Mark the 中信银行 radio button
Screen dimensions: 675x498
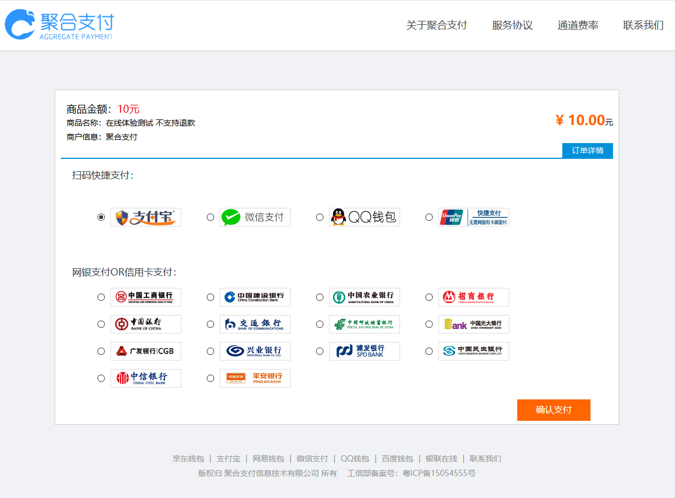point(101,379)
